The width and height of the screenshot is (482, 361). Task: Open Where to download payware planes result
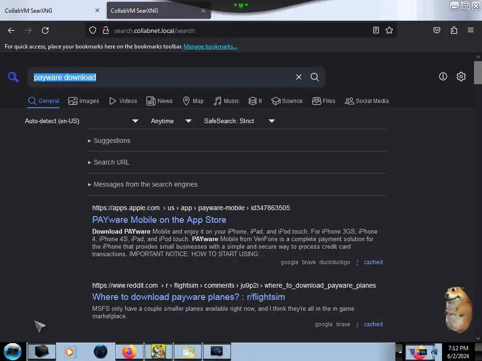pos(188,297)
